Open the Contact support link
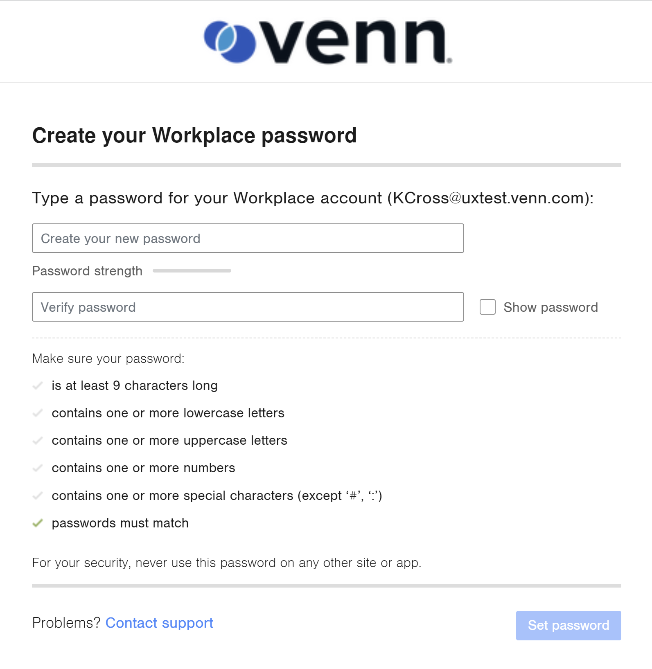 [159, 623]
